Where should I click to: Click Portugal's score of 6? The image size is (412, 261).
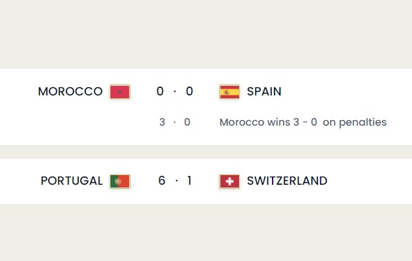coord(161,181)
